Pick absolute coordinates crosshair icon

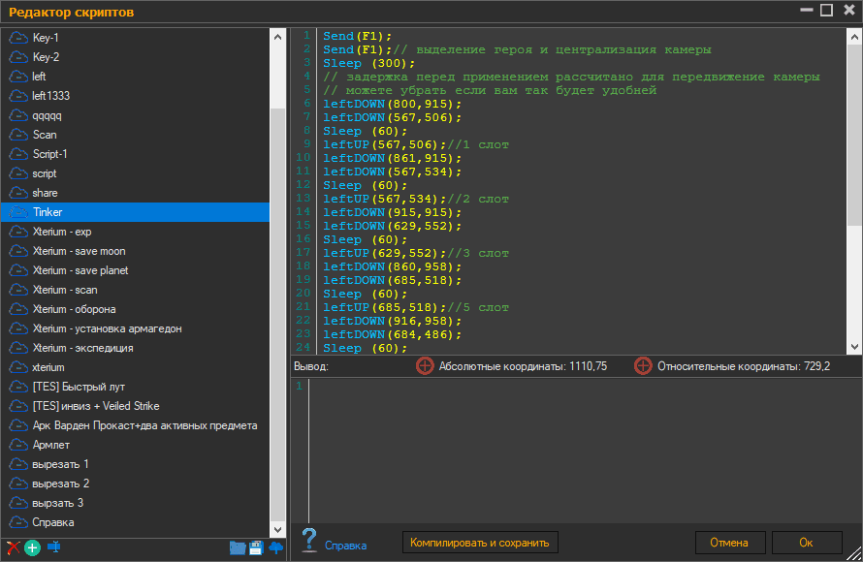click(425, 366)
